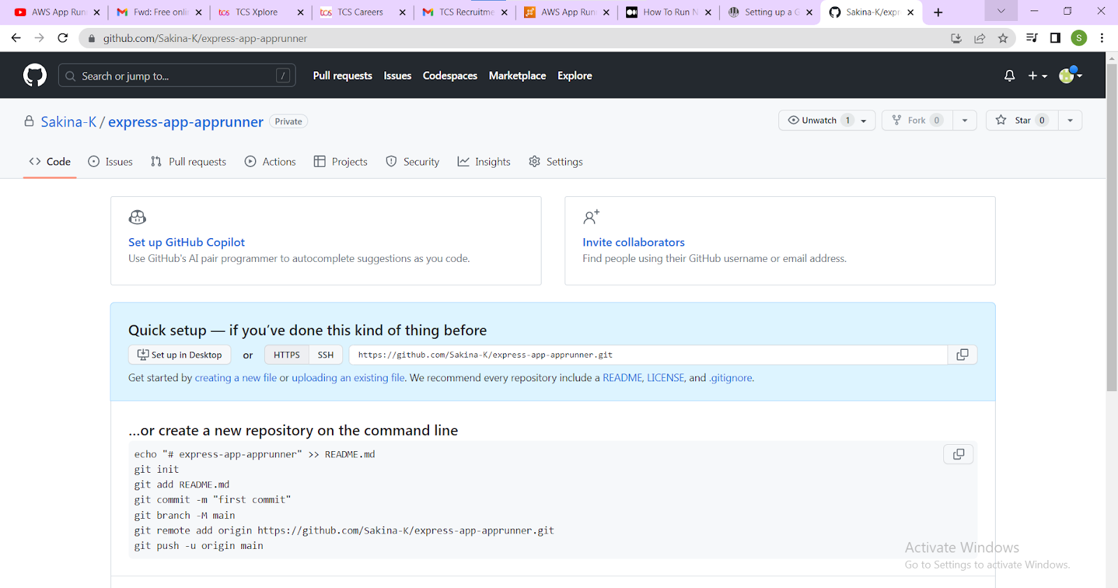Expand the Unwatch notifications dropdown arrow
Screen dimensions: 1118x588
click(x=864, y=121)
